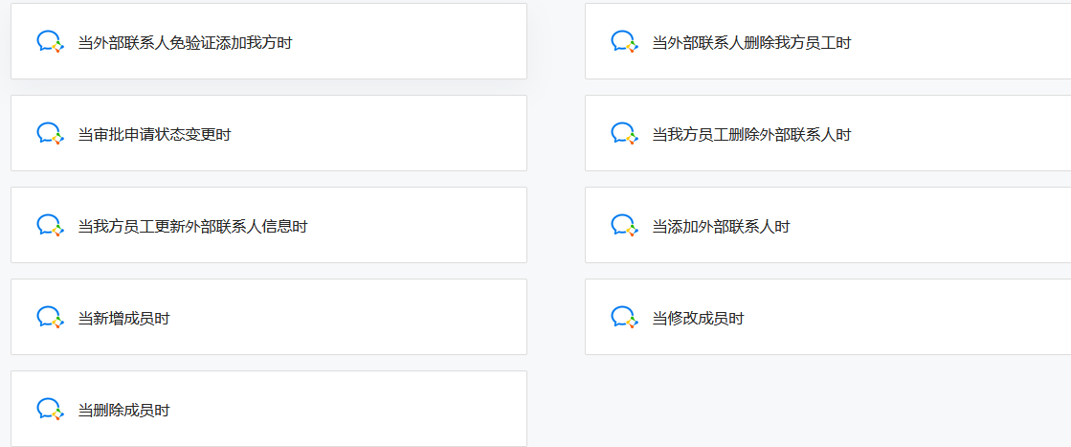The height and width of the screenshot is (447, 1071).
Task: Select the 当审批申请状态变更时 trigger label
Action: coord(154,135)
